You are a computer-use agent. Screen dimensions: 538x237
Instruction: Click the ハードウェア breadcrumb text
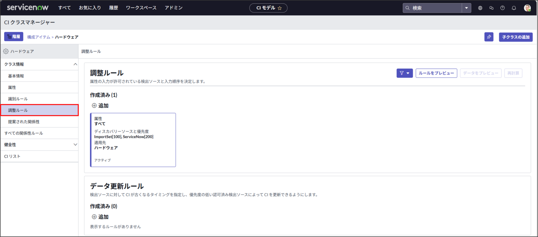[67, 37]
